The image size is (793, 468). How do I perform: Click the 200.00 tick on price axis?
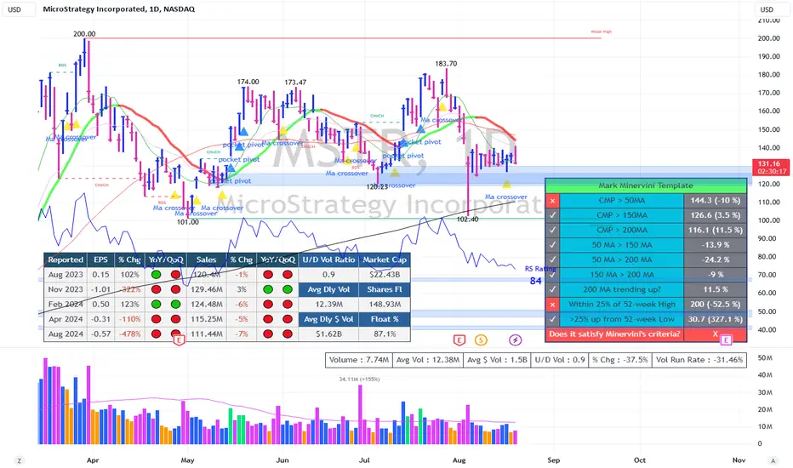click(x=768, y=38)
